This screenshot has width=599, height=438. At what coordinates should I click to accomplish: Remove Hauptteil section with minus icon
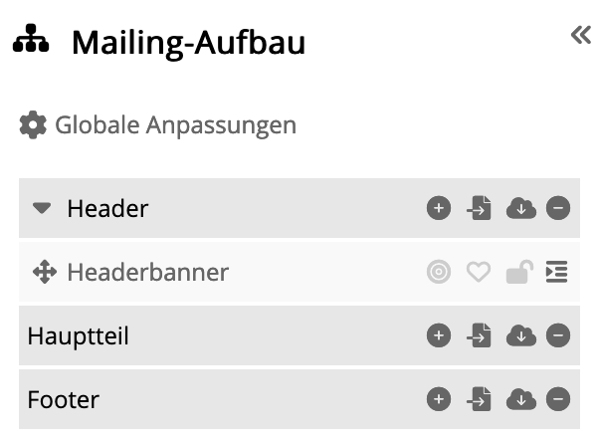(x=558, y=335)
